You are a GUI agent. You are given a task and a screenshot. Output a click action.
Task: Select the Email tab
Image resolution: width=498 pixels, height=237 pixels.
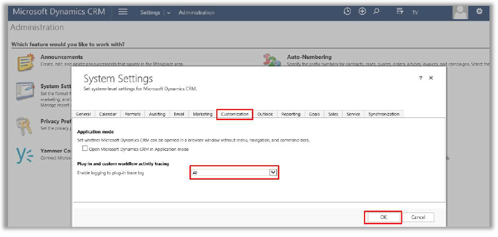pyautogui.click(x=179, y=114)
